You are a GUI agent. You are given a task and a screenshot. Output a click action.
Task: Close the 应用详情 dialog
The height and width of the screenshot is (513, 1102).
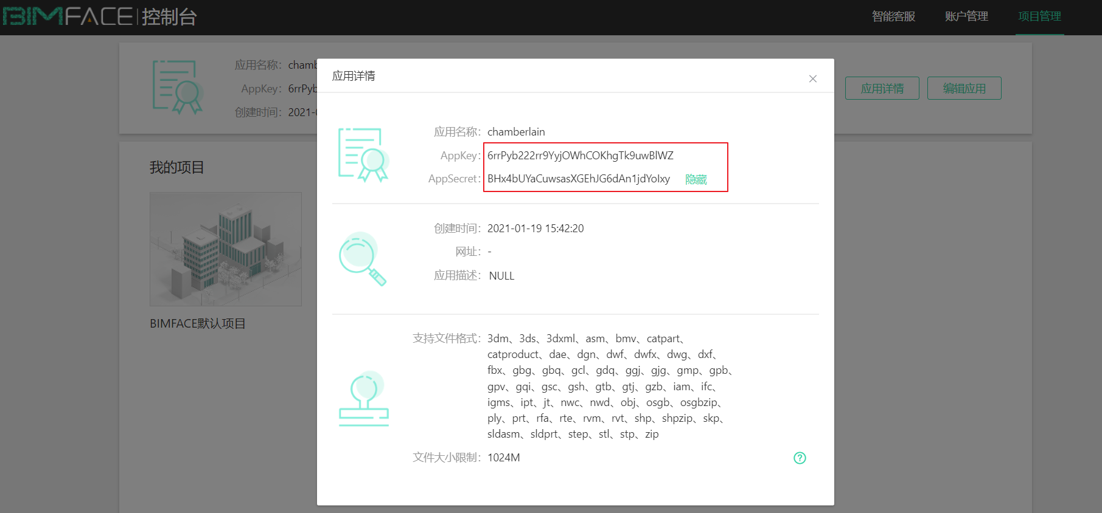[812, 78]
